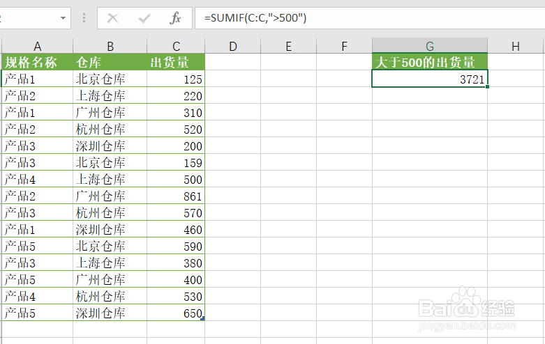Click 产品2 in the 220 row
The width and height of the screenshot is (545, 344).
point(20,95)
